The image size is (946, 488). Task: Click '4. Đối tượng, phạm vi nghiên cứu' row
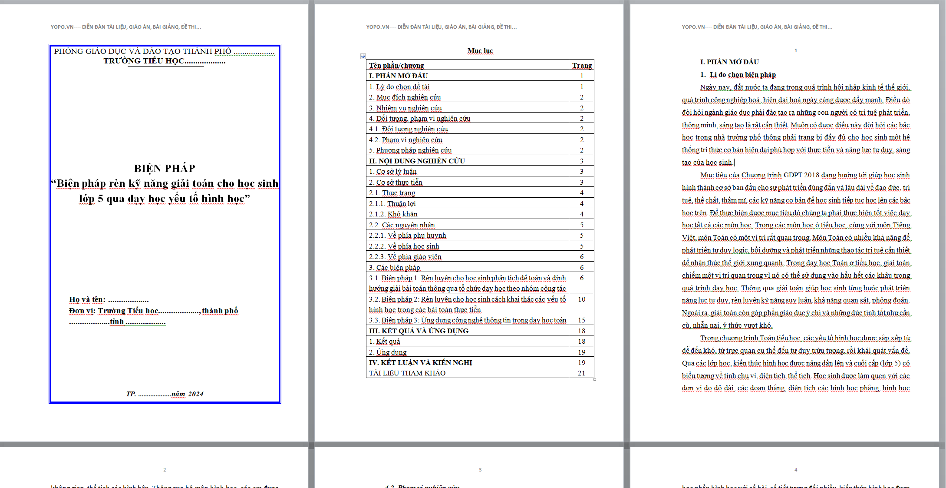[x=480, y=118]
